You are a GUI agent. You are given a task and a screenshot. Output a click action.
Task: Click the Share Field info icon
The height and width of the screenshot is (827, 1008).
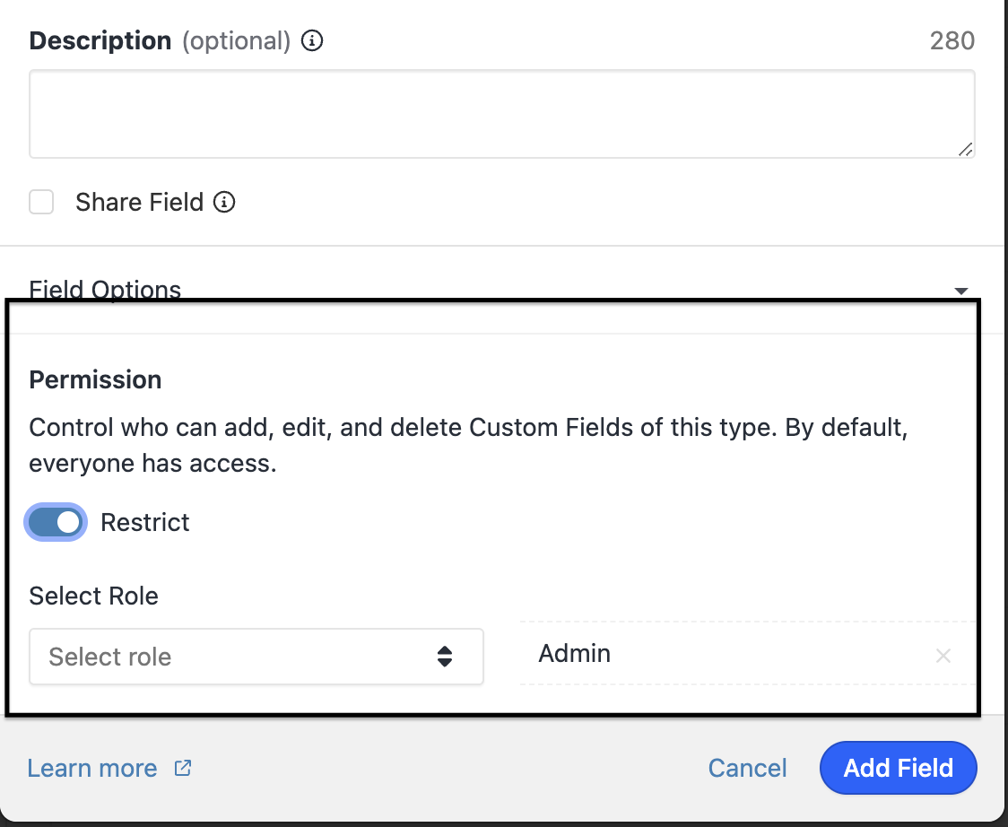224,203
